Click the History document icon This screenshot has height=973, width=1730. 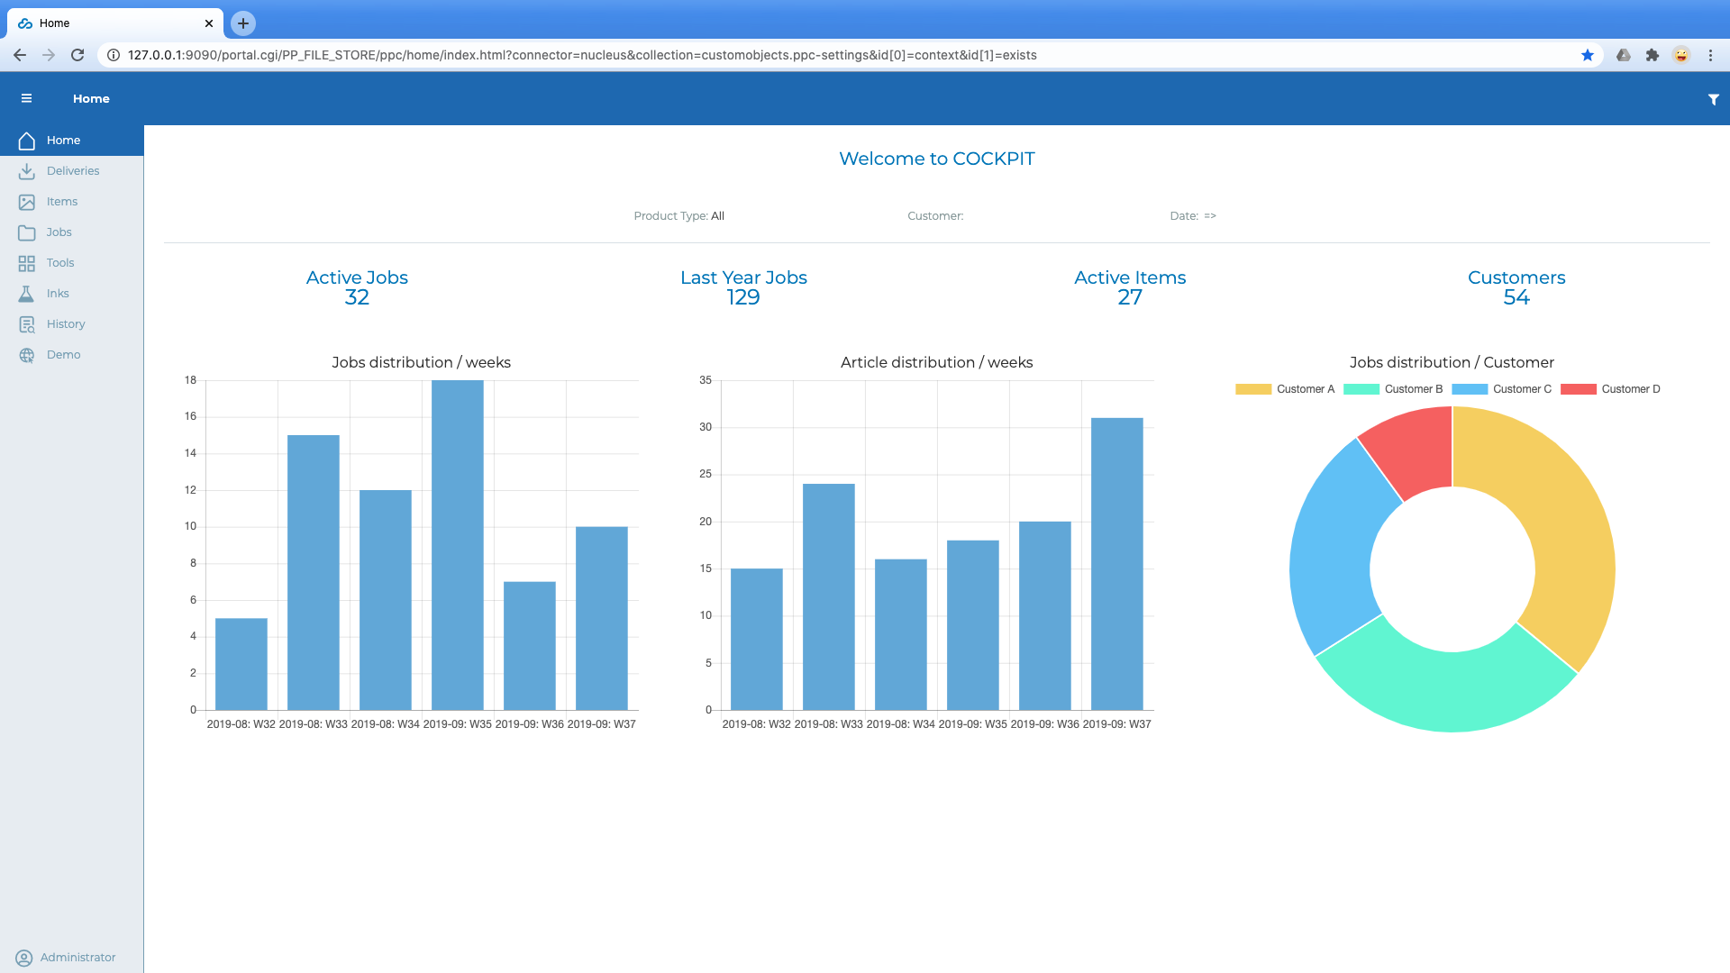pos(27,324)
